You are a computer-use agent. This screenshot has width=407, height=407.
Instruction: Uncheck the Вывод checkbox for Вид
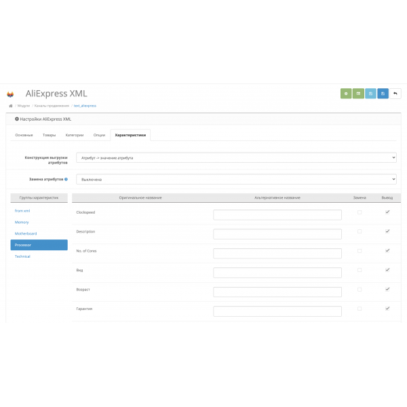coord(387,270)
